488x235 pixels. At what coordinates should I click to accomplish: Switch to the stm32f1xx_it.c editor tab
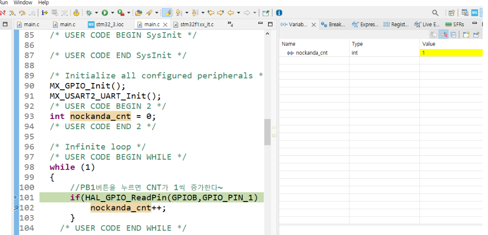(x=193, y=24)
